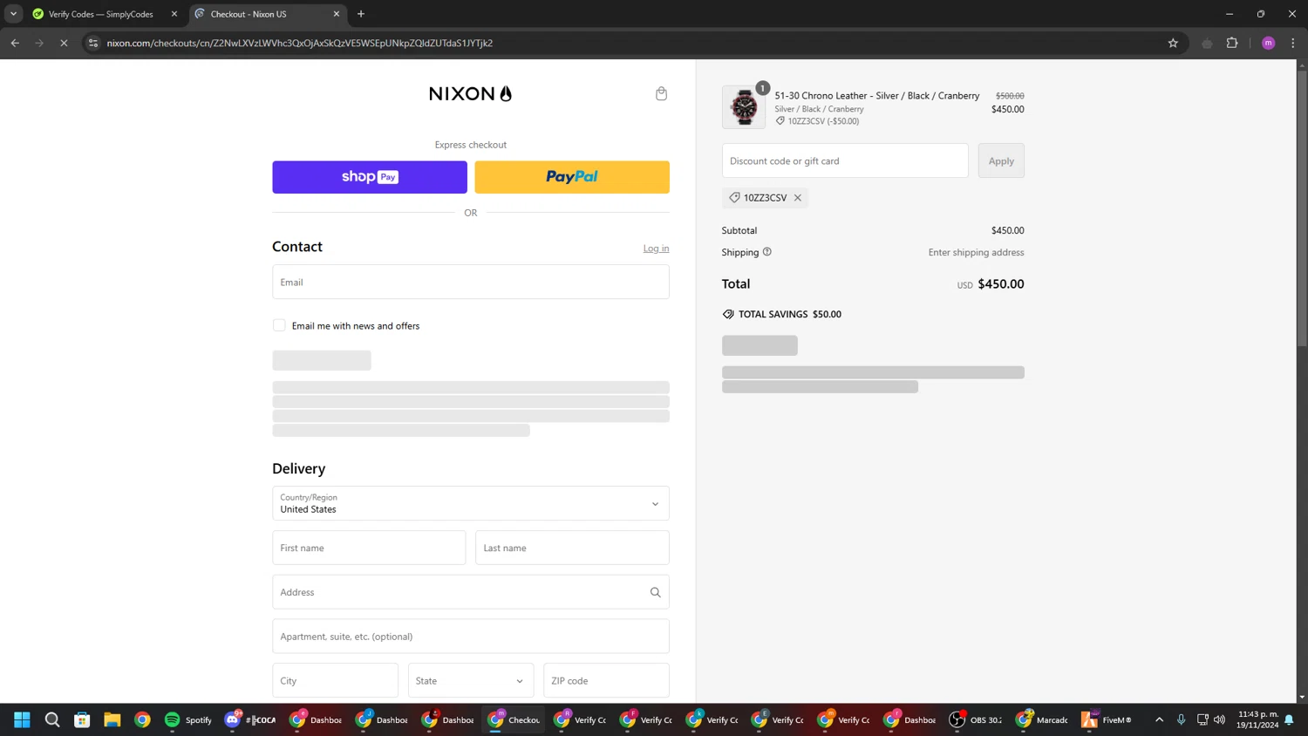Click the ZIP code field
The width and height of the screenshot is (1308, 736).
point(606,680)
